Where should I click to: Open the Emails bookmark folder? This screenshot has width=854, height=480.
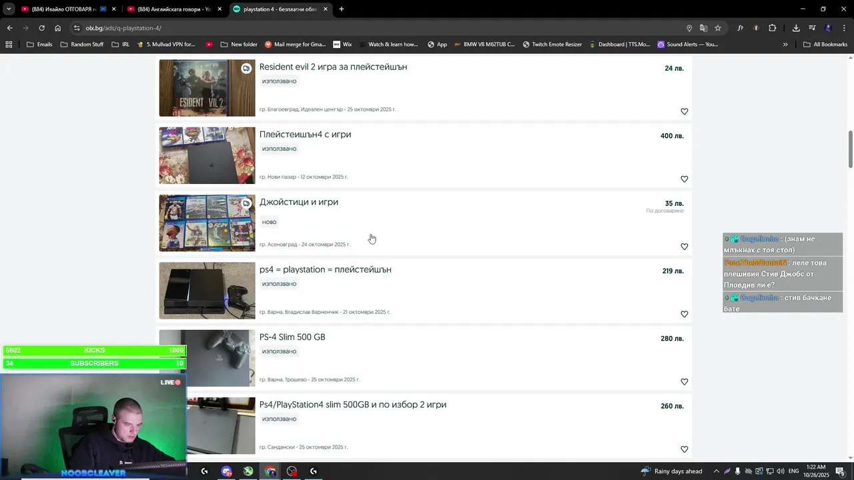(39, 45)
